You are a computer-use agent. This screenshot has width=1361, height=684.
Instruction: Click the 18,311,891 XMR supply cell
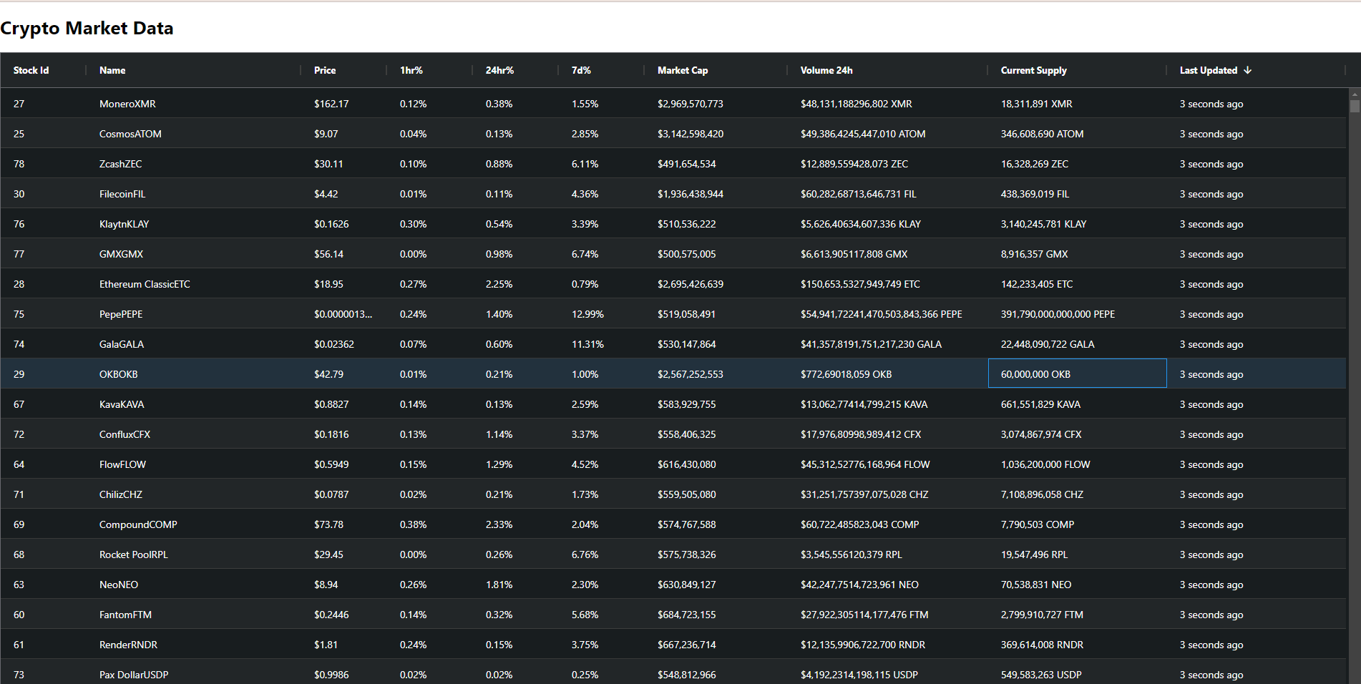1078,104
